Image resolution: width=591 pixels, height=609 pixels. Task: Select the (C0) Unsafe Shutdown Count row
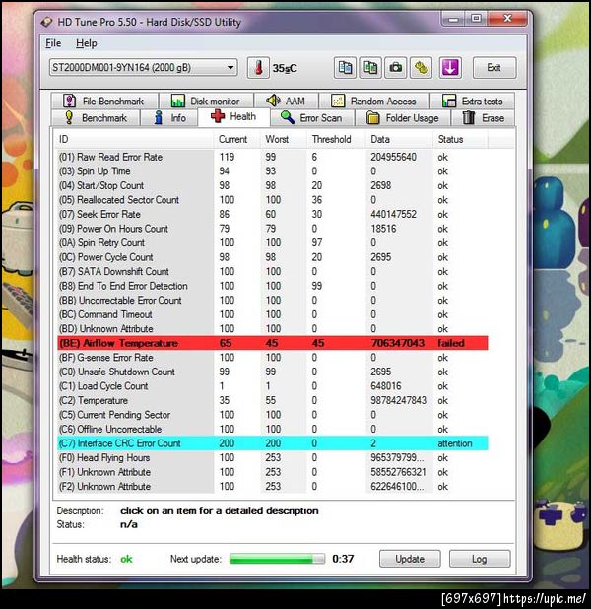273,372
